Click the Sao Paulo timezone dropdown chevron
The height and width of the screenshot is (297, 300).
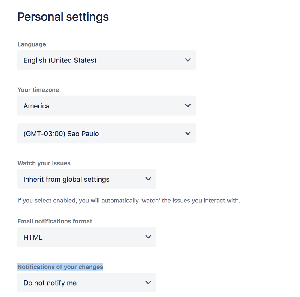pyautogui.click(x=188, y=133)
